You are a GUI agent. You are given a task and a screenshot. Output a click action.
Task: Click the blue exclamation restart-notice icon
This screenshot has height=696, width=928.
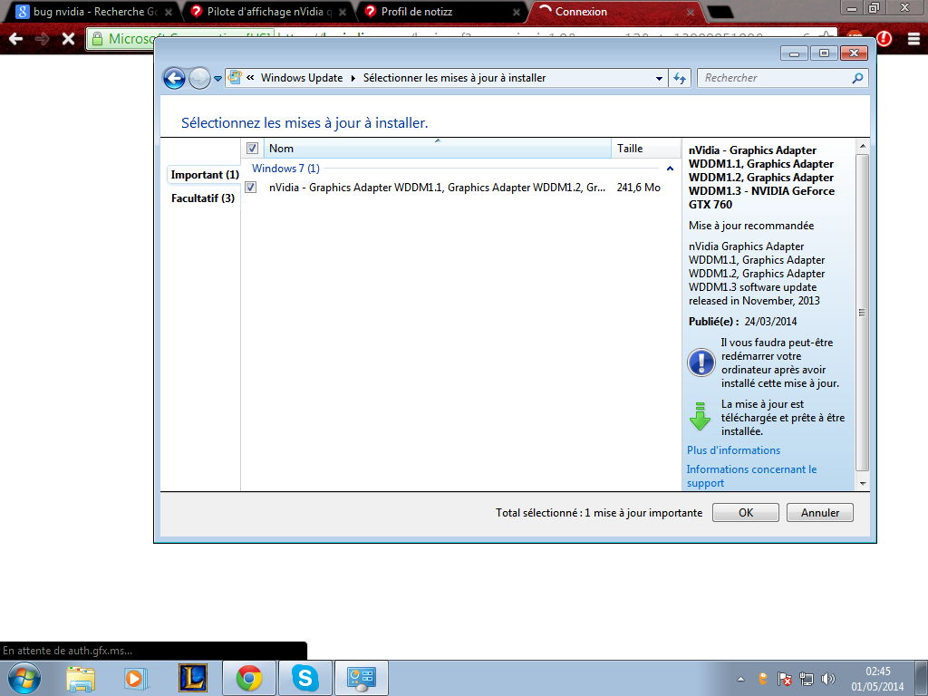701,362
